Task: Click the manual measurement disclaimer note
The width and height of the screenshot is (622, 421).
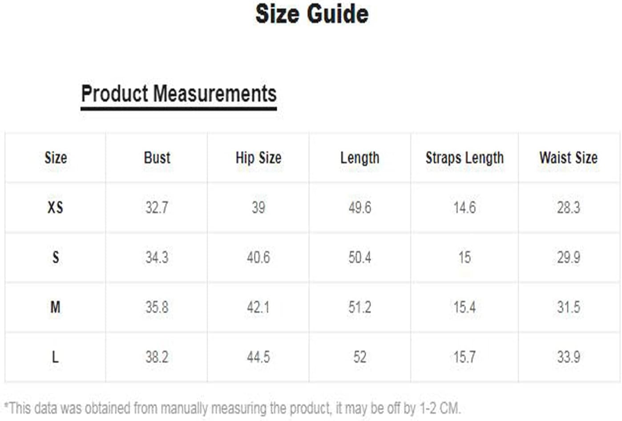Action: click(232, 408)
